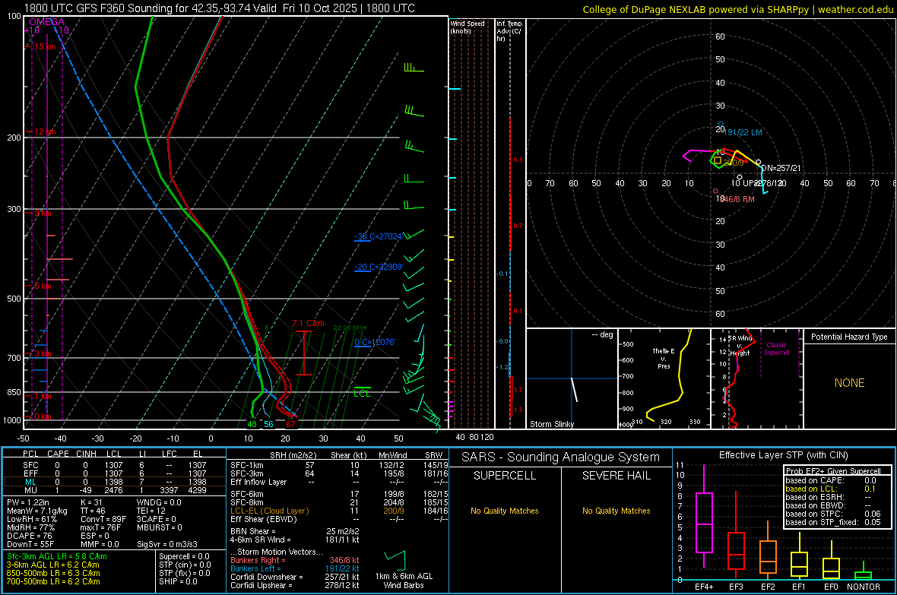This screenshot has width=897, height=595.
Task: Click surface wetbulb value 56
Action: click(268, 424)
